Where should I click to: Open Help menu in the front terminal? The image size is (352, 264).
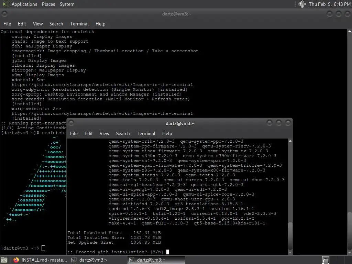pyautogui.click(x=167, y=134)
